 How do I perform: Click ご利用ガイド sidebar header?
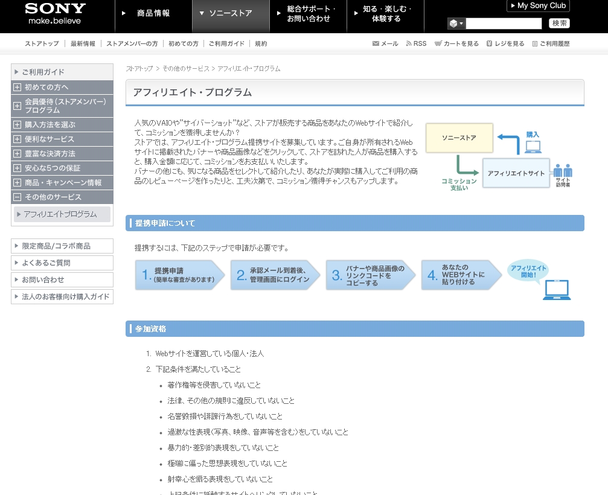click(x=62, y=72)
